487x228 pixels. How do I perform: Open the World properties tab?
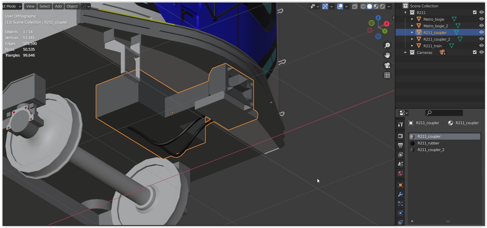[x=401, y=173]
